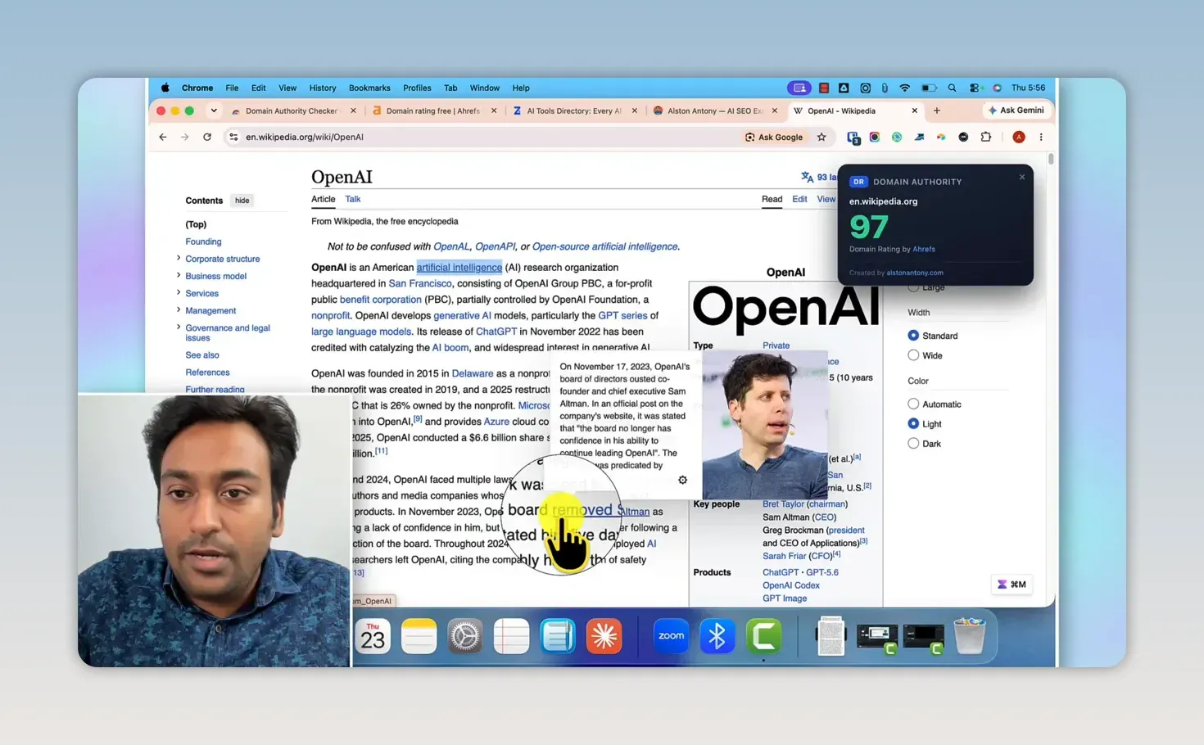Expand Business model section in contents
This screenshot has width=1204, height=745.
tap(179, 276)
